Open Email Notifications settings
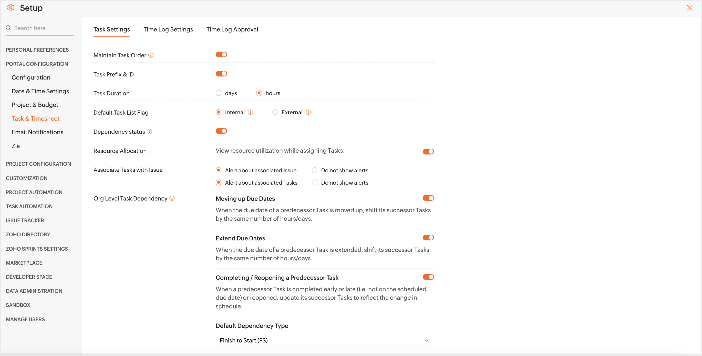The height and width of the screenshot is (356, 702). pyautogui.click(x=37, y=132)
